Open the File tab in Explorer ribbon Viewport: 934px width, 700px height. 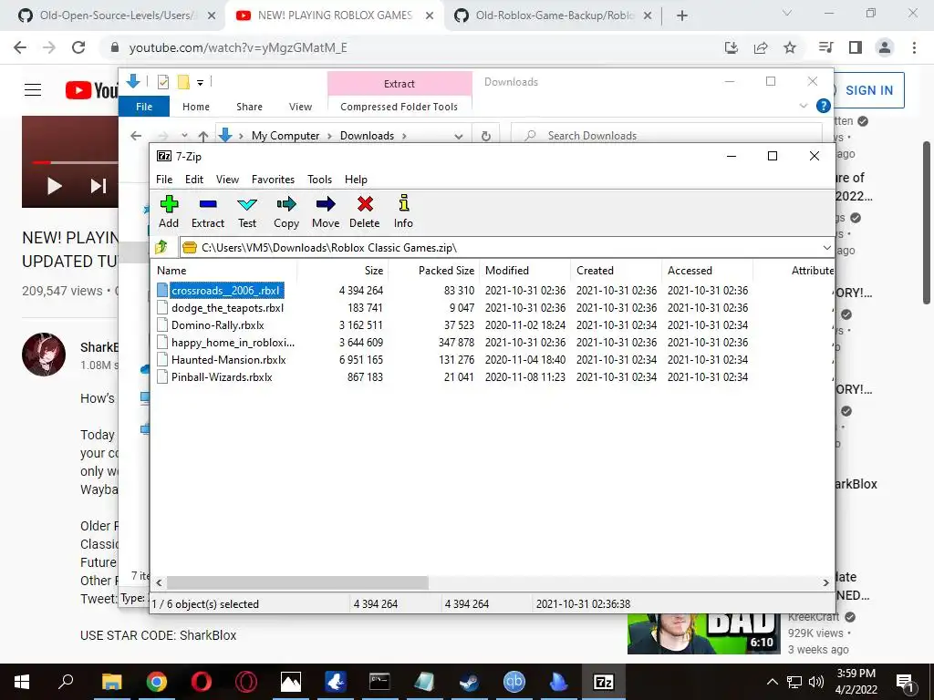[144, 107]
